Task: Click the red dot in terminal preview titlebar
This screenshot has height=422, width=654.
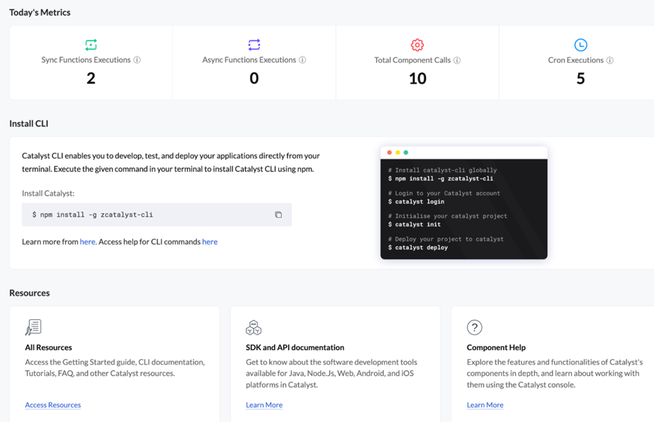Action: point(389,152)
